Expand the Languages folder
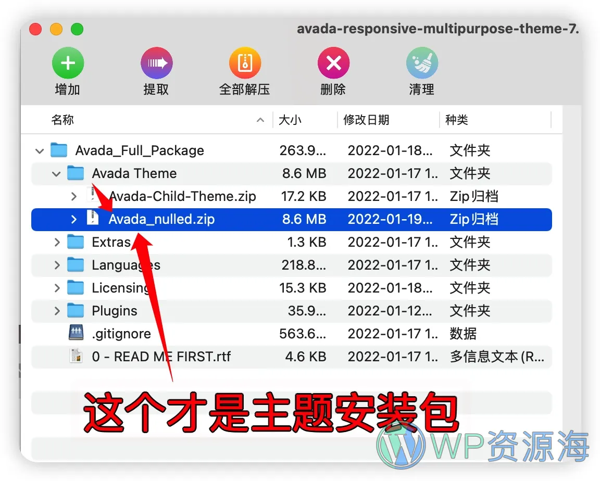This screenshot has width=600, height=481. tap(57, 265)
